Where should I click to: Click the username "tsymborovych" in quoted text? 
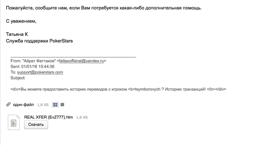click(x=148, y=89)
